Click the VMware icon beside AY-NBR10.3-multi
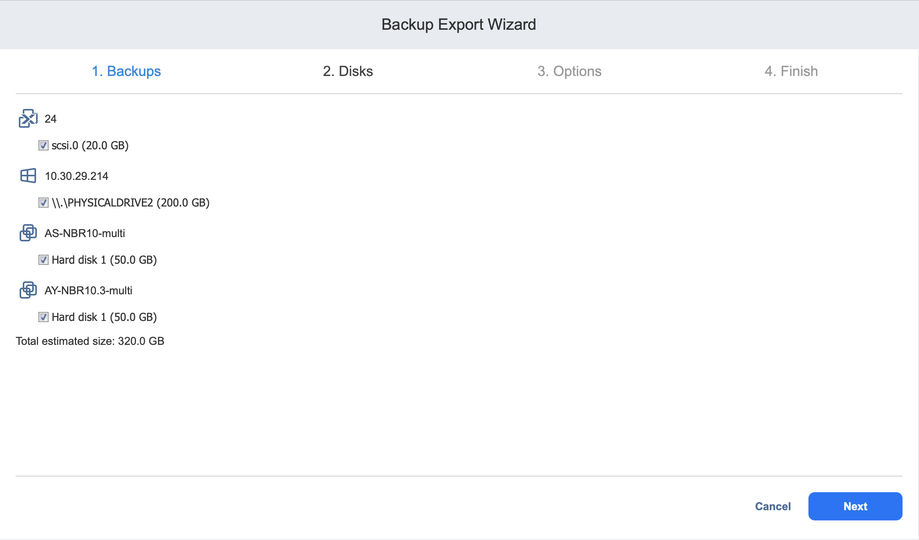Screen dimensions: 919x540 [x=28, y=290]
